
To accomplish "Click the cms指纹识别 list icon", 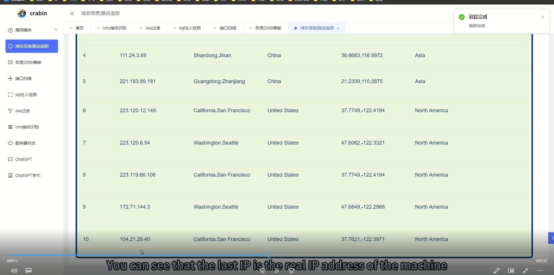I will tap(10, 127).
